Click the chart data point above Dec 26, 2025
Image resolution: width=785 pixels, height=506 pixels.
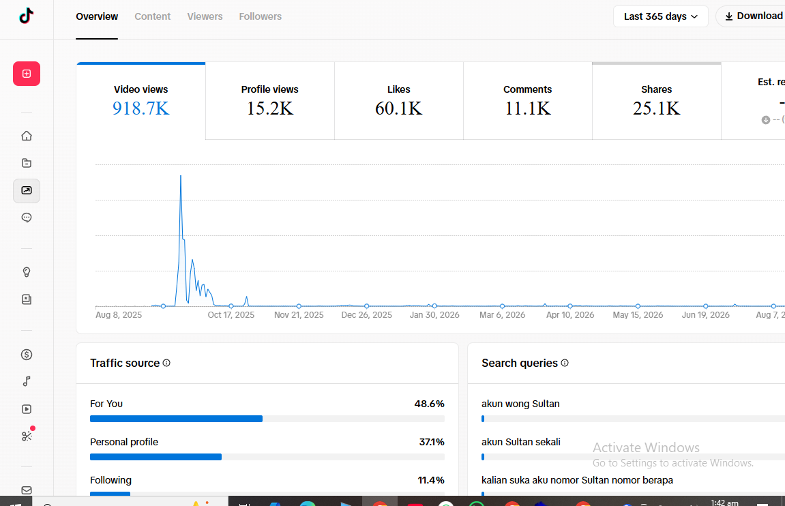366,306
